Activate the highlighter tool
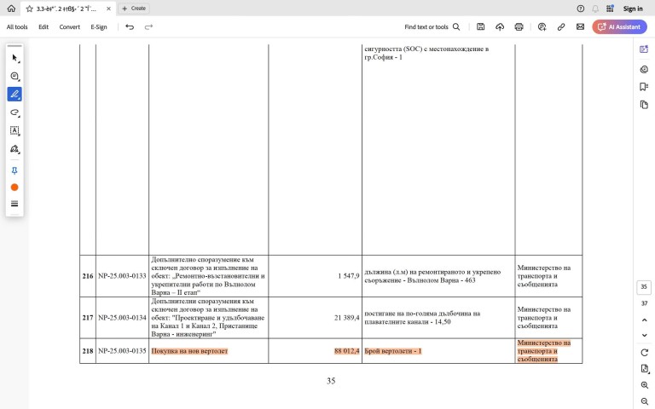 point(14,94)
